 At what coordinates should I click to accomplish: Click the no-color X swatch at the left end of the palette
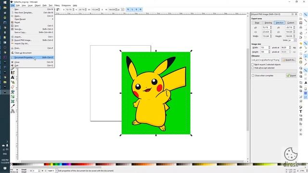(x=11, y=164)
